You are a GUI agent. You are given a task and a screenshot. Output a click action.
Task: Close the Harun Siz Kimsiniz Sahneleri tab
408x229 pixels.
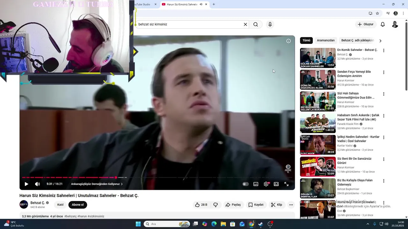coord(206,4)
